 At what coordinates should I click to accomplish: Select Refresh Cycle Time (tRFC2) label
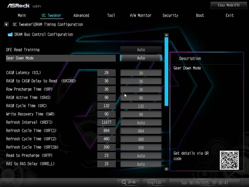(x=31, y=139)
